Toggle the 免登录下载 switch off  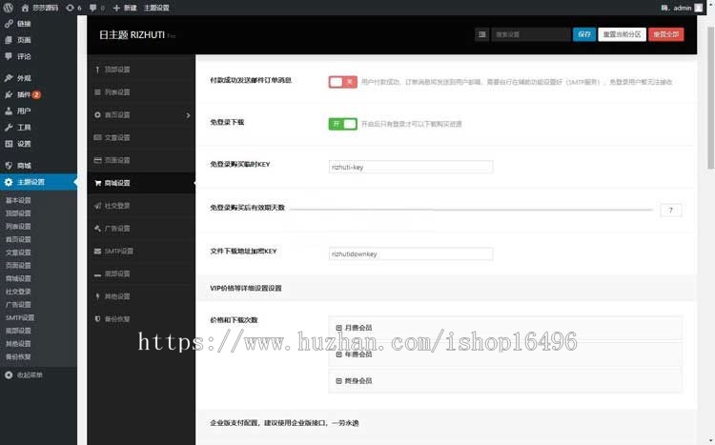(342, 124)
